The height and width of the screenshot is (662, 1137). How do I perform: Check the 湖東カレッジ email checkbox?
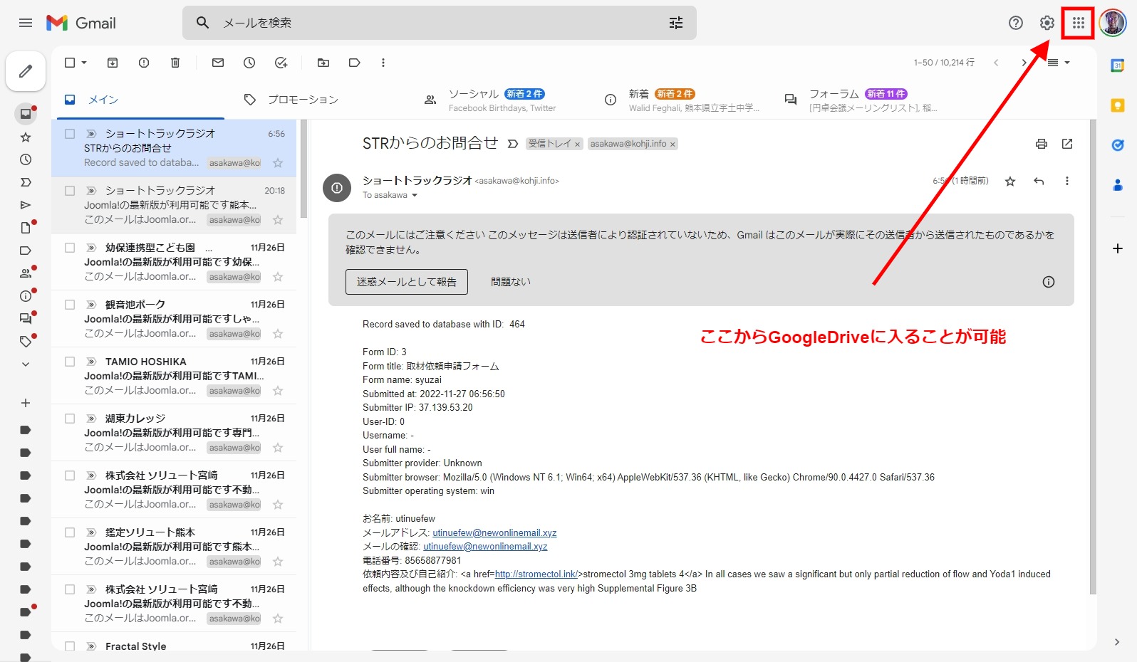coord(70,419)
